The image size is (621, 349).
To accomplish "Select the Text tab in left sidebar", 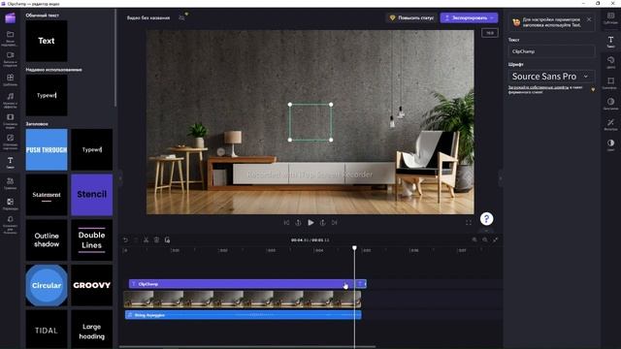I will coord(11,163).
